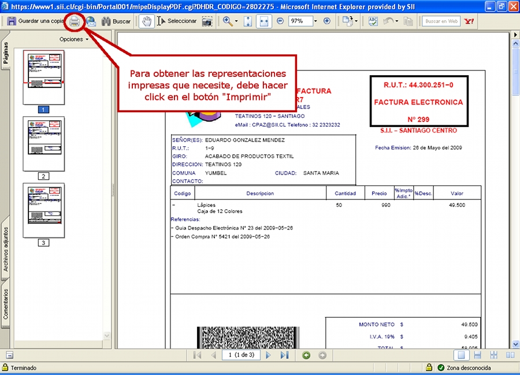Screen dimensions: 520x375
Task: Click the down arrow of the document scrollbar
Action: coord(515,344)
